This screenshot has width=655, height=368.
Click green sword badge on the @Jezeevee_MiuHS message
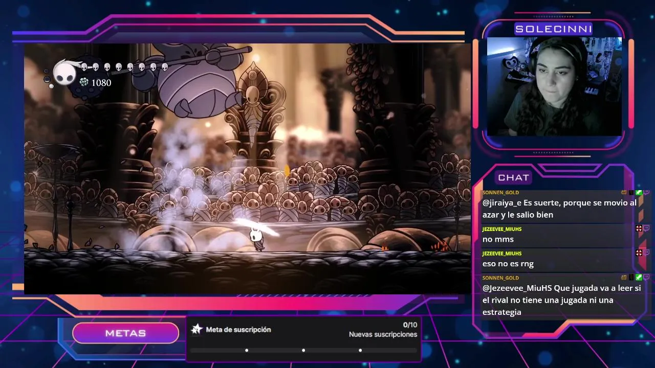tap(639, 278)
